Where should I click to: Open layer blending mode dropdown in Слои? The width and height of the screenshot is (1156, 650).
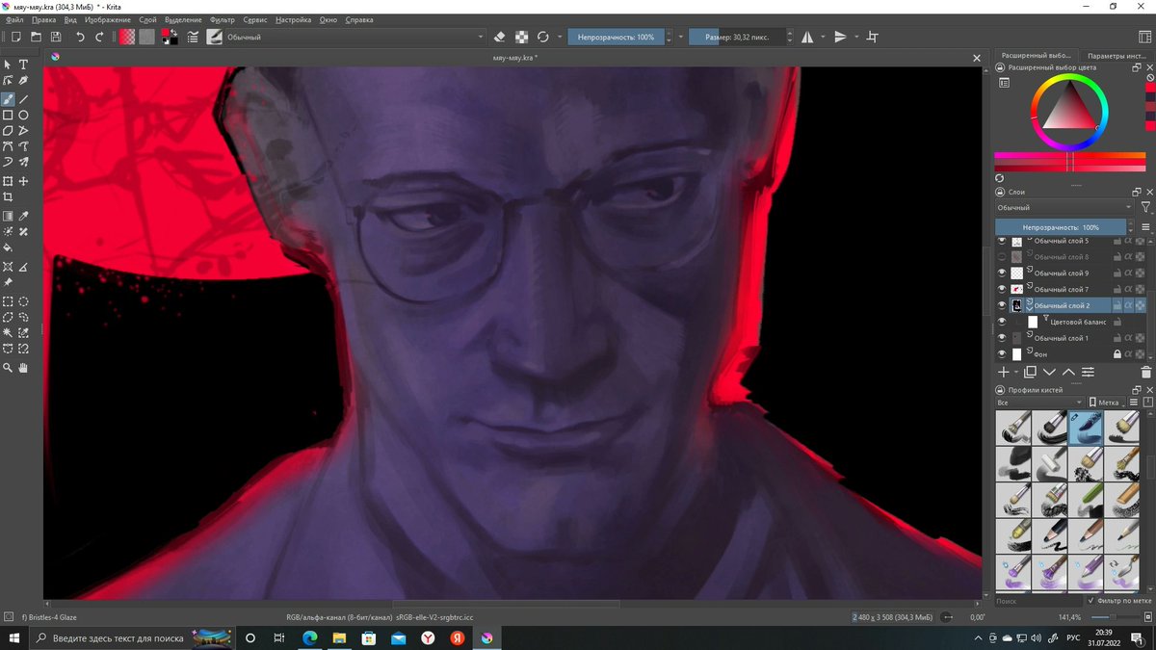[x=1064, y=207]
